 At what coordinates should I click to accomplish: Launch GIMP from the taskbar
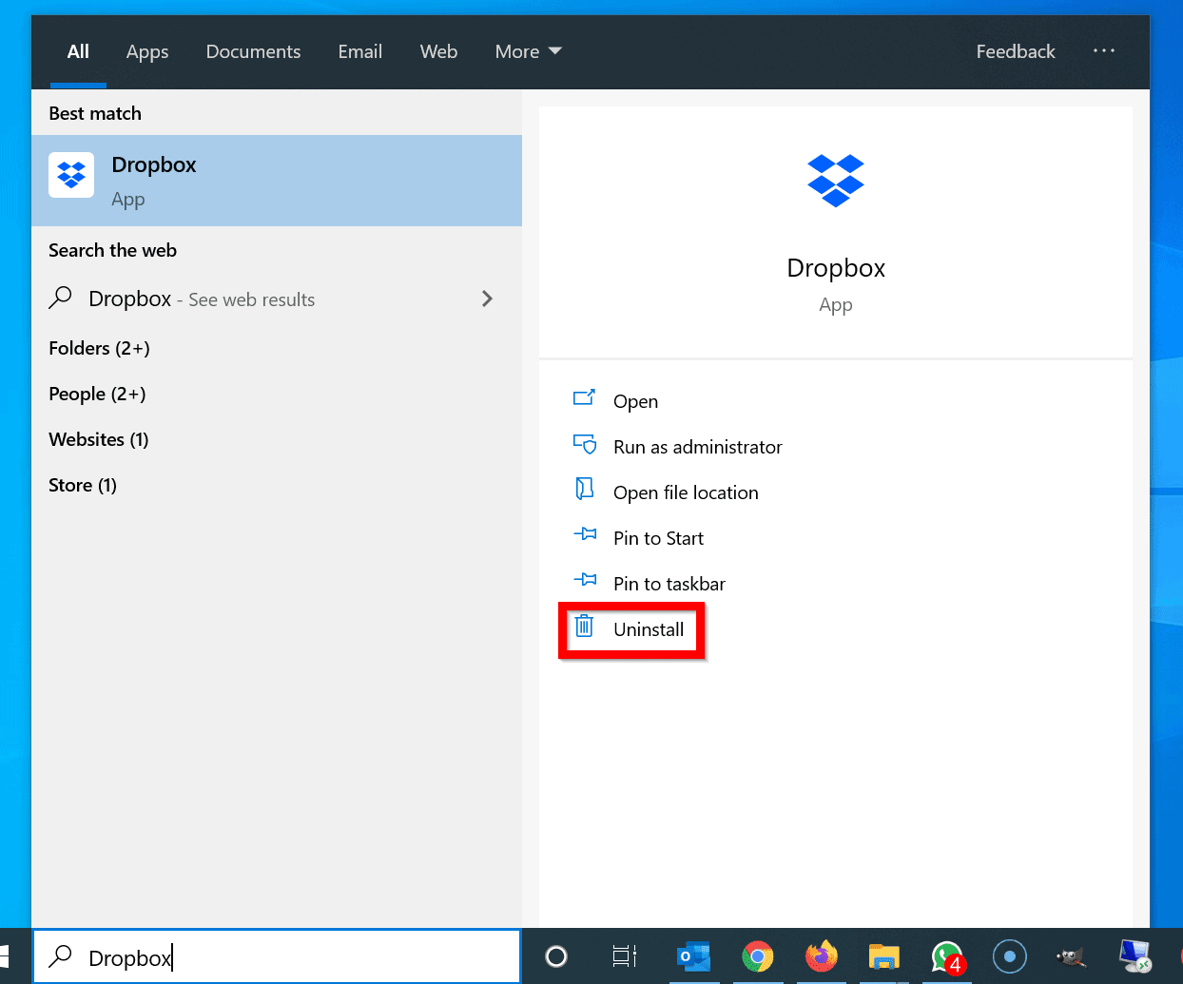(1072, 957)
